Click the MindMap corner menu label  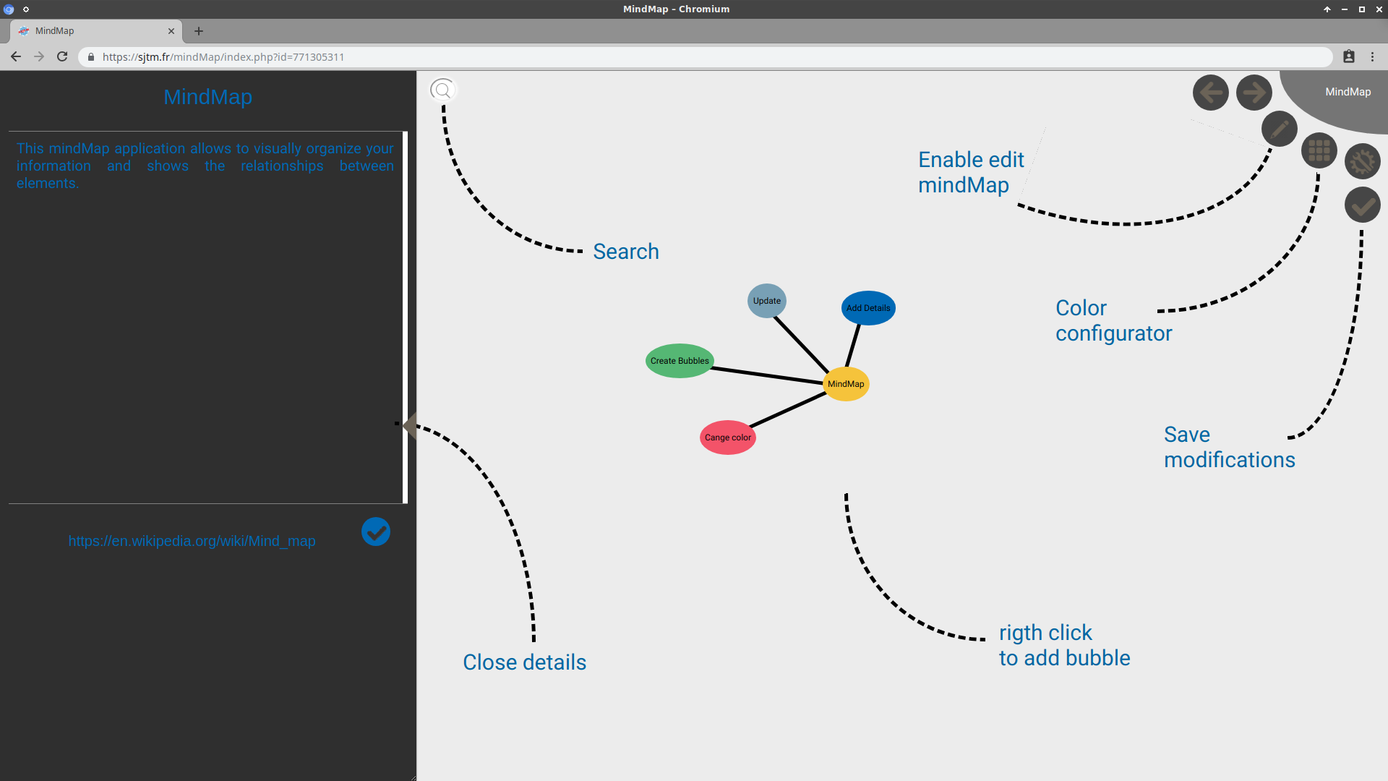click(x=1348, y=92)
